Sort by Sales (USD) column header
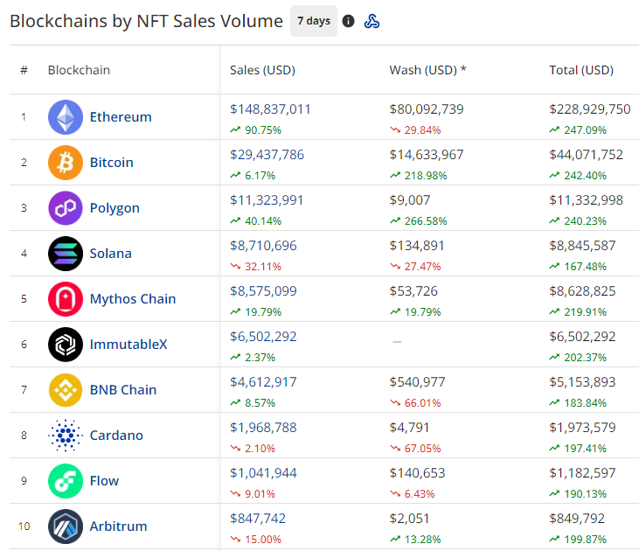 pyautogui.click(x=262, y=70)
